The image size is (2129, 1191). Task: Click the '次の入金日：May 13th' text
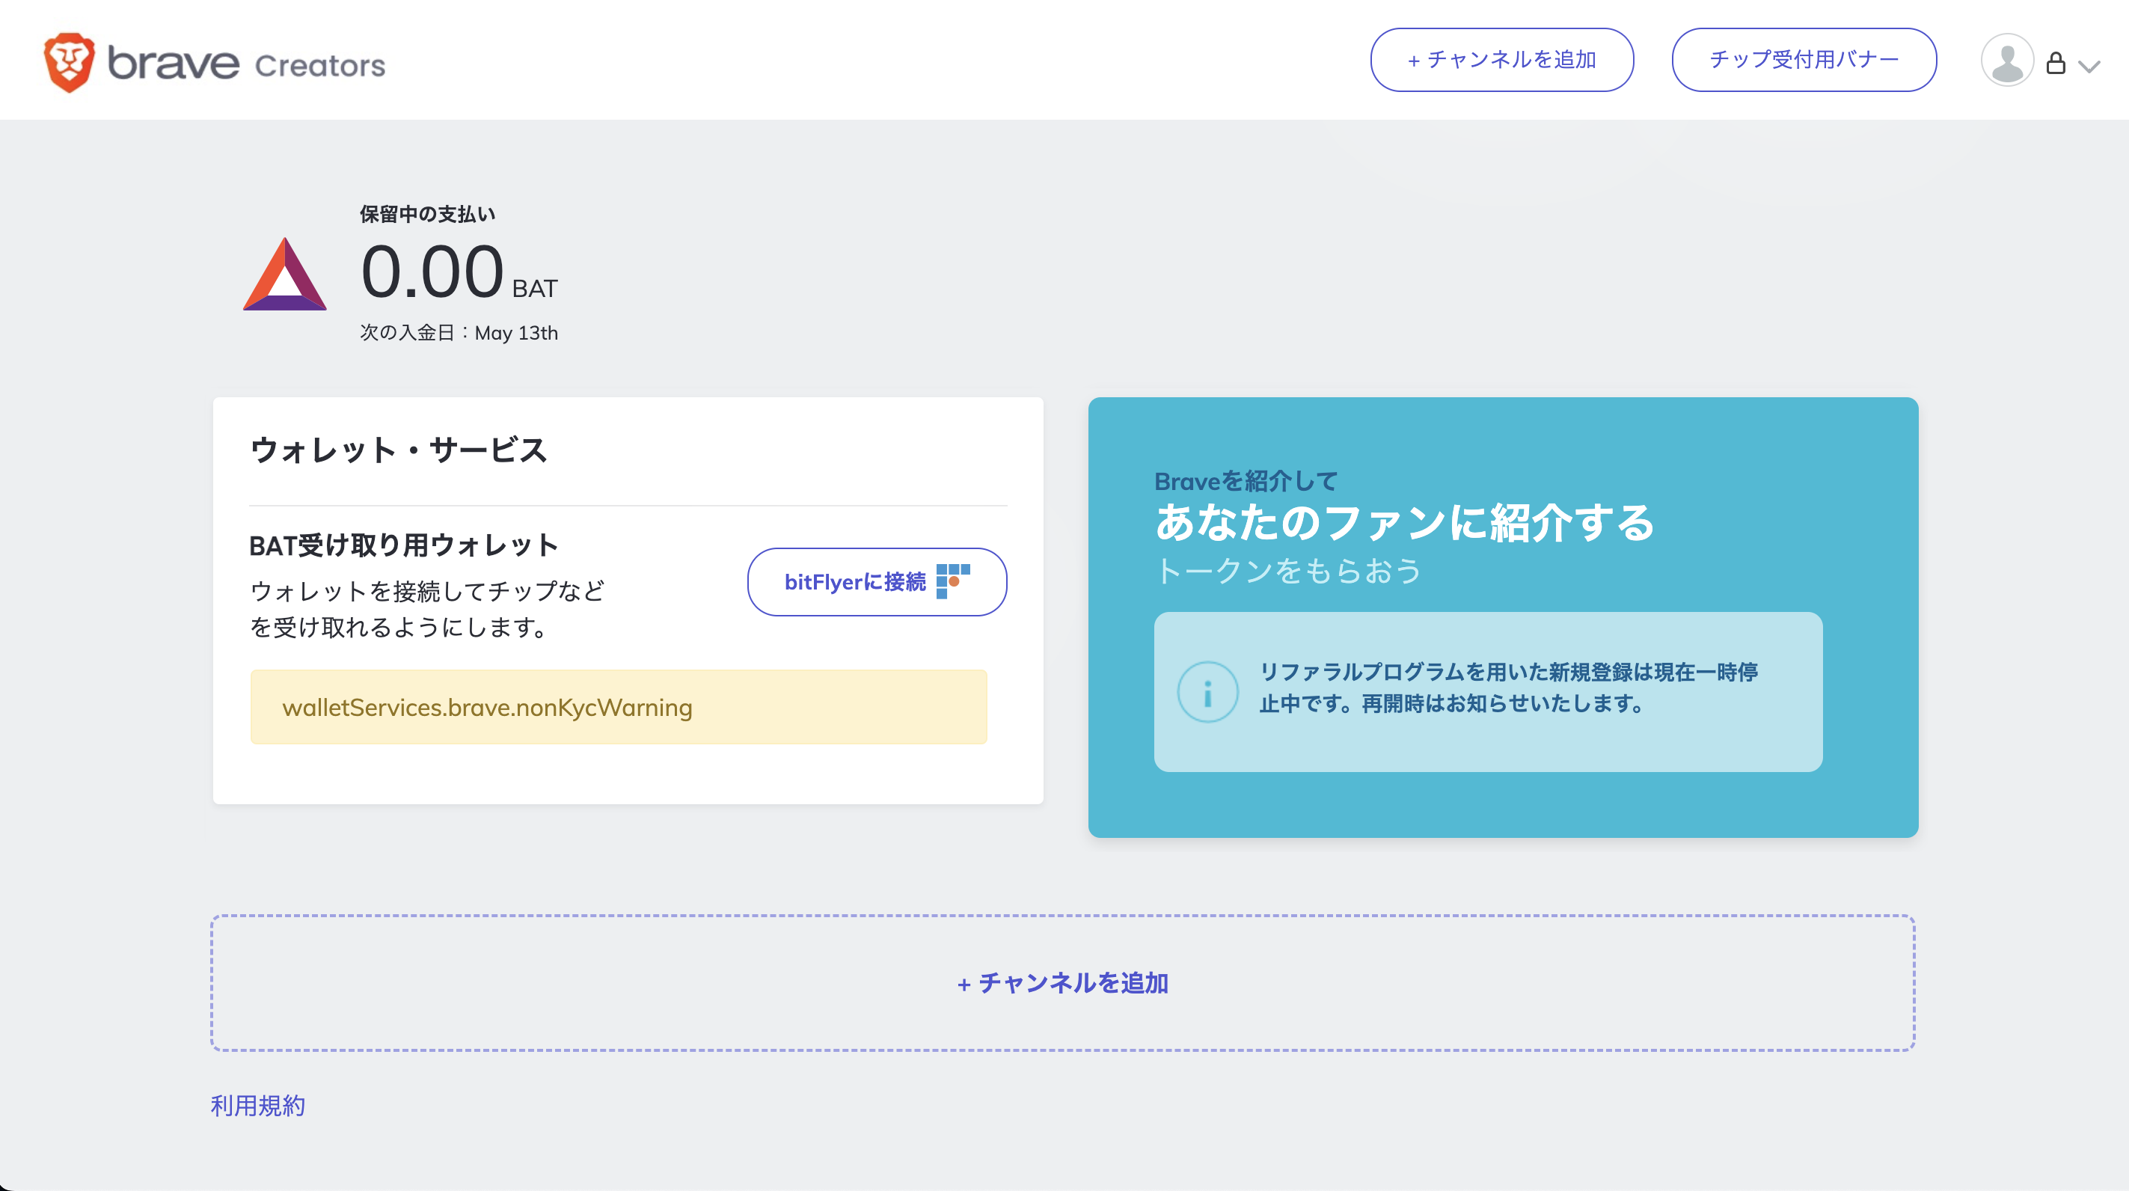click(459, 332)
